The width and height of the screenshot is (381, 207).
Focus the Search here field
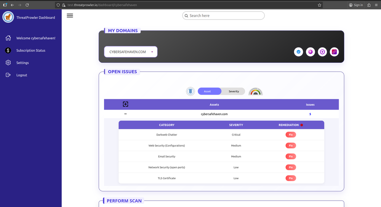(223, 16)
